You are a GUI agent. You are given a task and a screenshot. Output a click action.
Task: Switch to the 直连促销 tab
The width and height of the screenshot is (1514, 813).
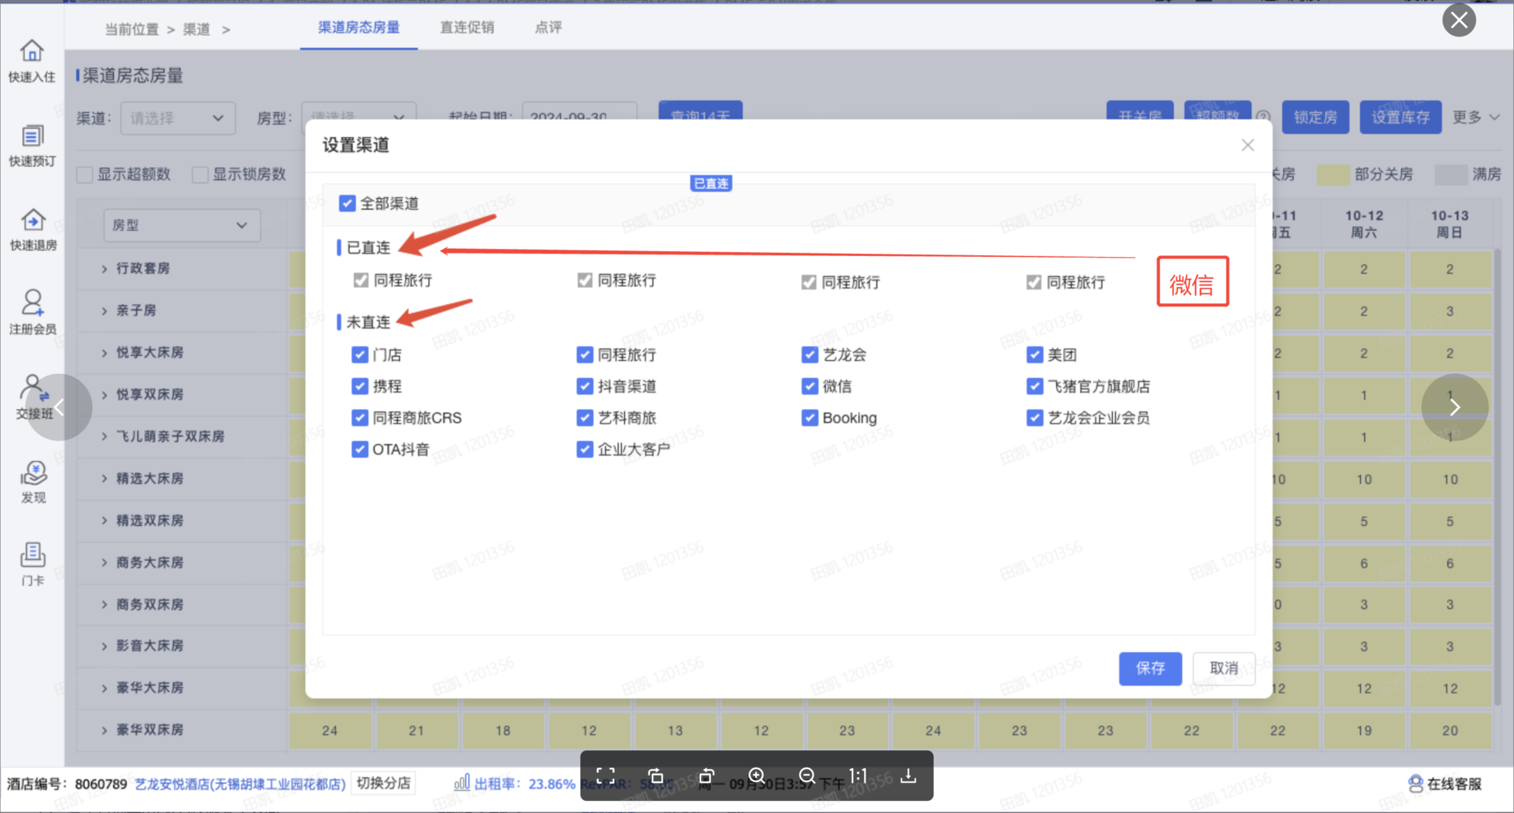(467, 28)
